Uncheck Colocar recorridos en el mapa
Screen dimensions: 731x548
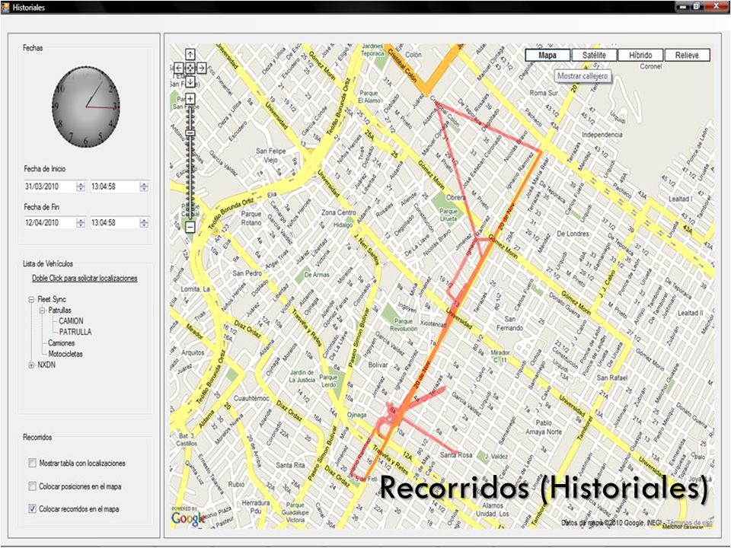32,509
